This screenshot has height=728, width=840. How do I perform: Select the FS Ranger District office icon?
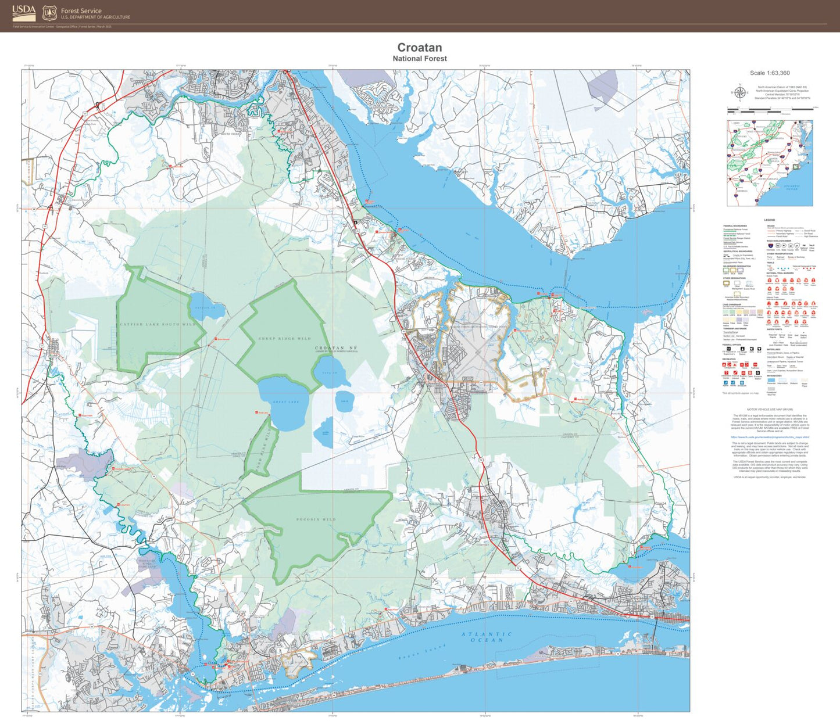point(742,349)
